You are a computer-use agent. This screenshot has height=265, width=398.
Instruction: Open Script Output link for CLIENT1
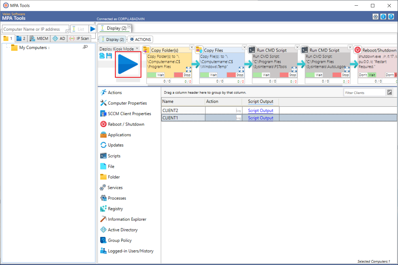coord(261,118)
